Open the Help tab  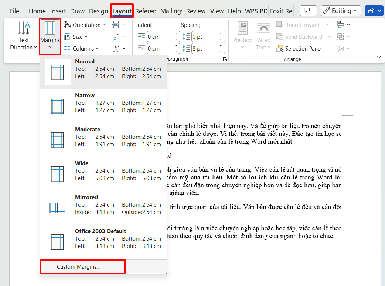[234, 11]
